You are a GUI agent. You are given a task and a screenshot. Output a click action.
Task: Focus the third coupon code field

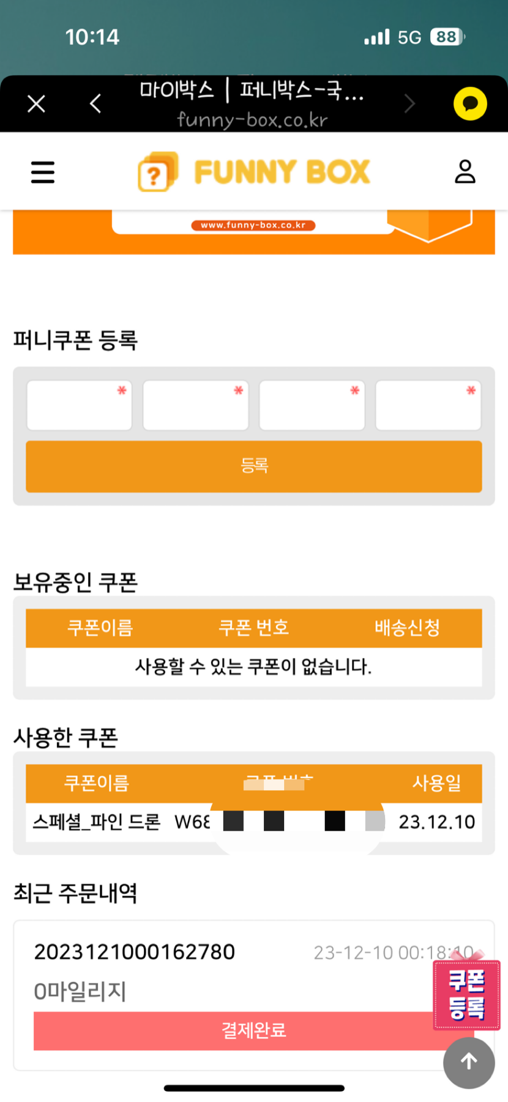(312, 405)
